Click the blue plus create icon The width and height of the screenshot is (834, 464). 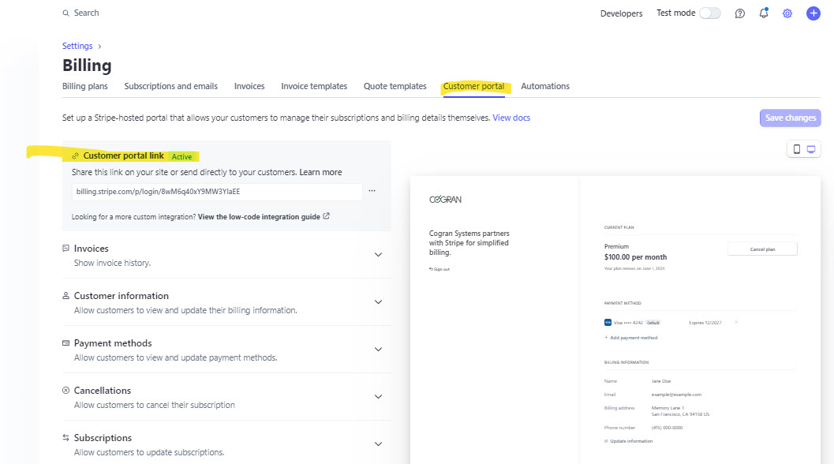(x=813, y=13)
